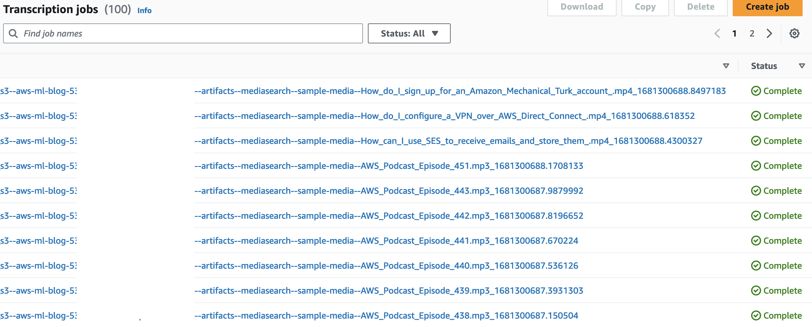Click the (100) job count text
This screenshot has width=812, height=327.
point(117,9)
